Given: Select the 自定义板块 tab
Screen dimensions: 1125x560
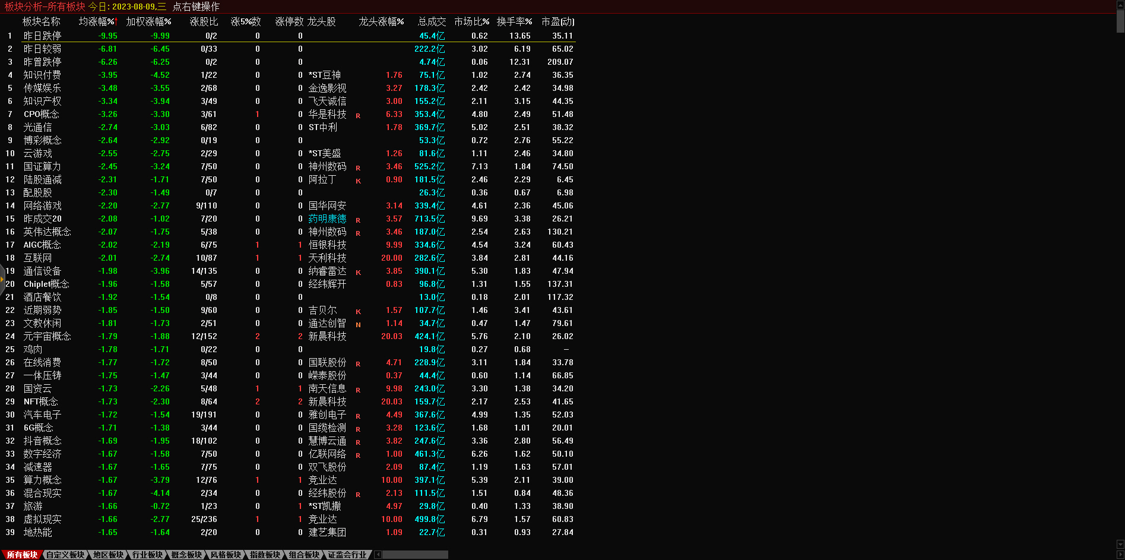Looking at the screenshot, I should 65,555.
